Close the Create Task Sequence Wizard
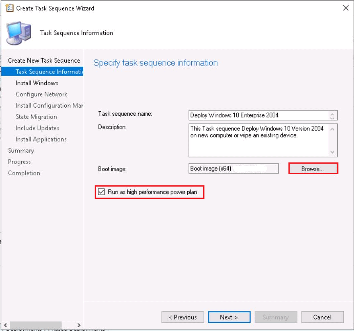Screen dimensions: 354x331 346,8
